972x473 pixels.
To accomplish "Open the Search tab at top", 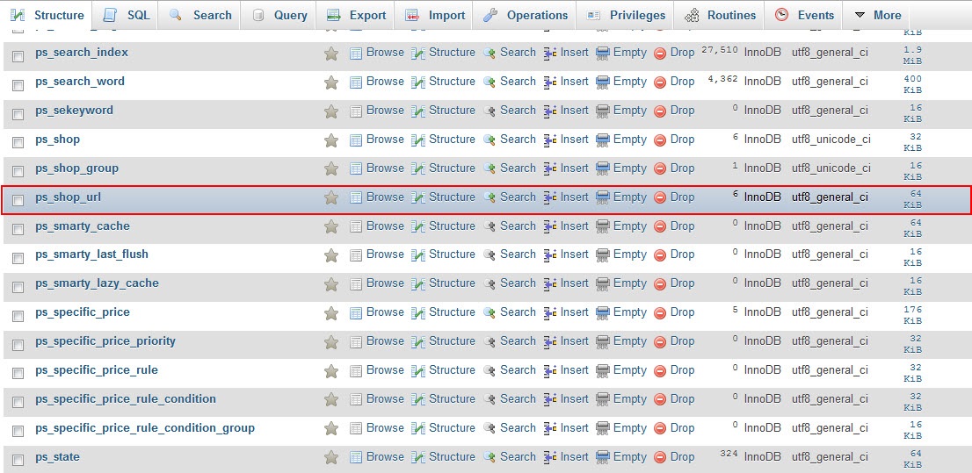I will 200,15.
